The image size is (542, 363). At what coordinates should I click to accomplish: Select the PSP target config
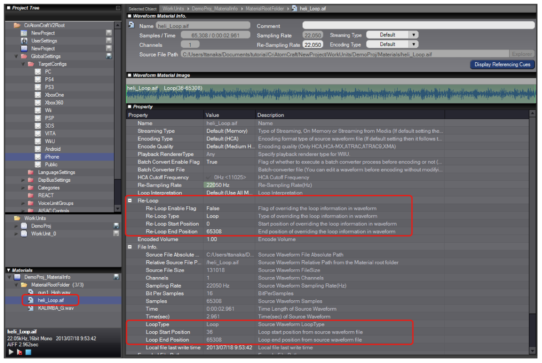click(x=50, y=118)
